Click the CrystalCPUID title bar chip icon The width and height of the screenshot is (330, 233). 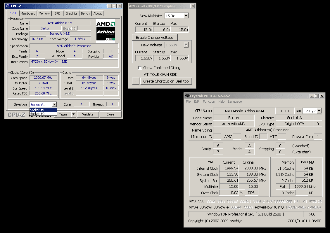click(x=187, y=96)
